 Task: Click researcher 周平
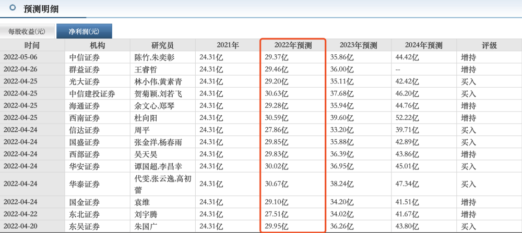click(141, 130)
